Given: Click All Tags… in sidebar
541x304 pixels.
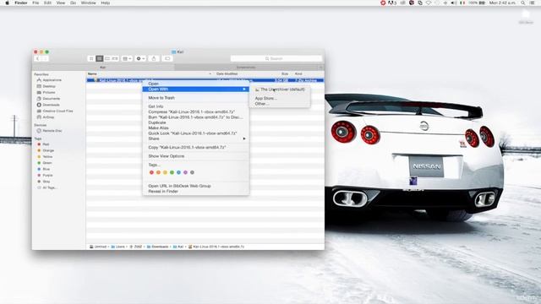Looking at the screenshot, I should click(50, 187).
